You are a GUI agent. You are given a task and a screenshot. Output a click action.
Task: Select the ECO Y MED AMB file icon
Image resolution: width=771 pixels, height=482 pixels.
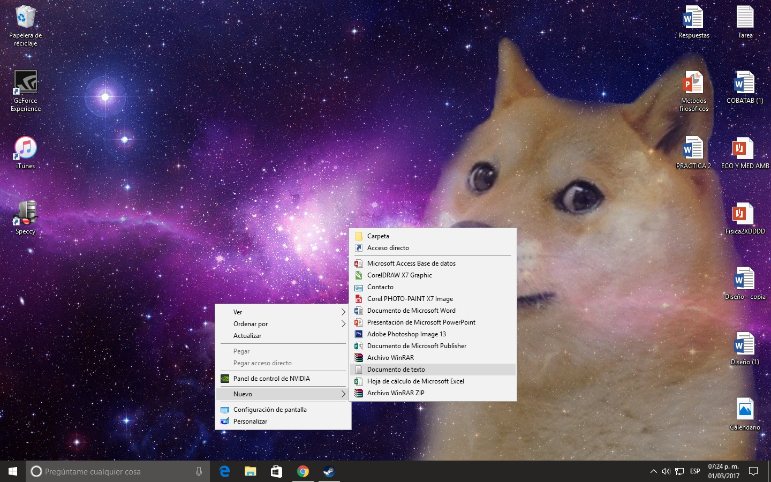coord(745,153)
